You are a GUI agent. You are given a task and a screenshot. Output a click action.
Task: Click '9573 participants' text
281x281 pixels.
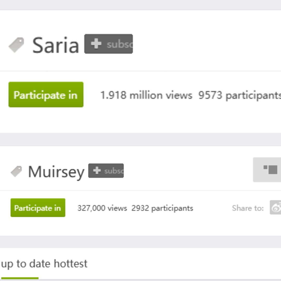coord(240,95)
